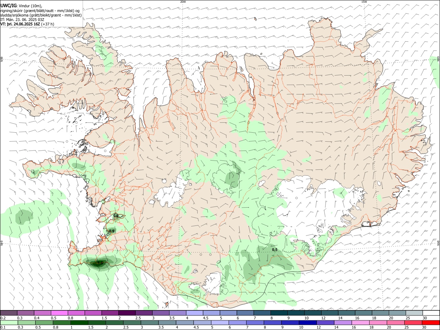Click the 'slydda/snjókoma' legend description line
Viewport: 440px width, 330px height.
tap(41, 15)
